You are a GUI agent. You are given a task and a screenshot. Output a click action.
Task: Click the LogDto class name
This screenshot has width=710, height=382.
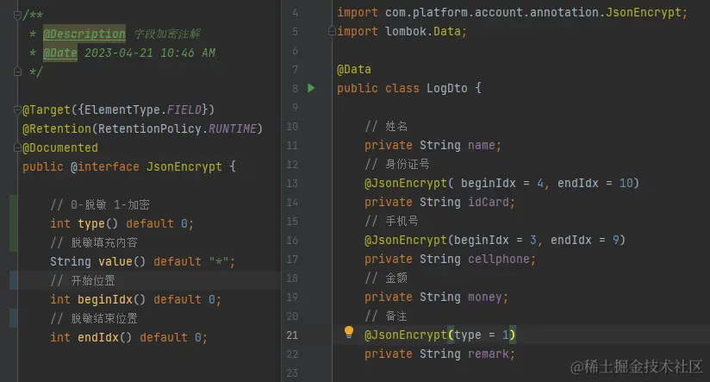(447, 88)
